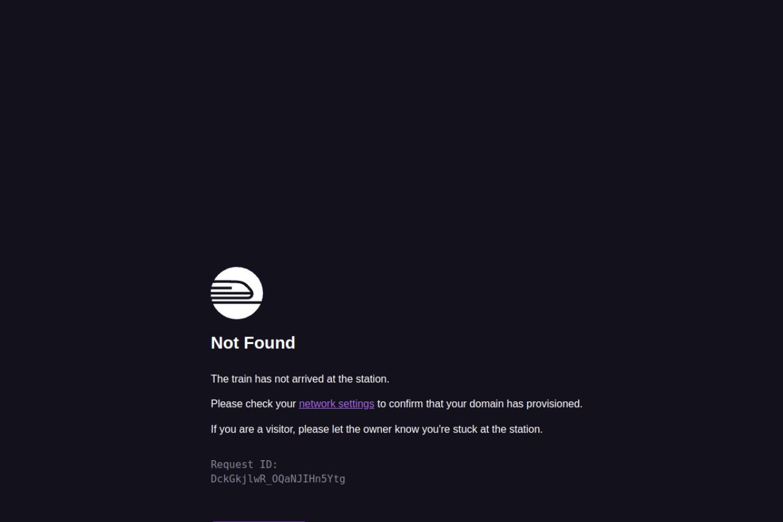
Task: Click the purple button at page bottom
Action: point(258,521)
